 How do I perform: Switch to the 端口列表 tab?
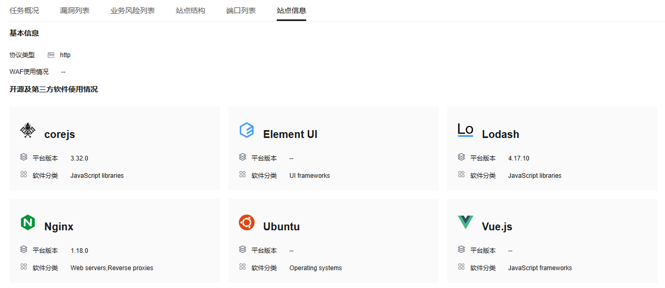pyautogui.click(x=241, y=10)
